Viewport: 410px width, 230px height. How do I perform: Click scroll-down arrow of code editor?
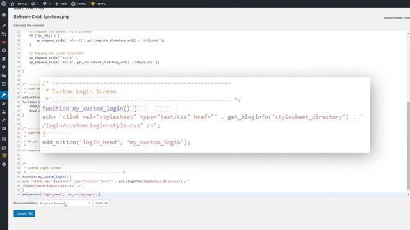click(408, 194)
